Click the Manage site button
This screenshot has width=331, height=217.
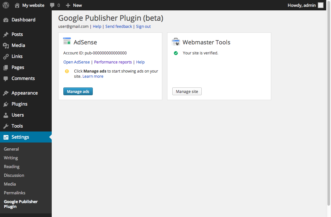187,91
